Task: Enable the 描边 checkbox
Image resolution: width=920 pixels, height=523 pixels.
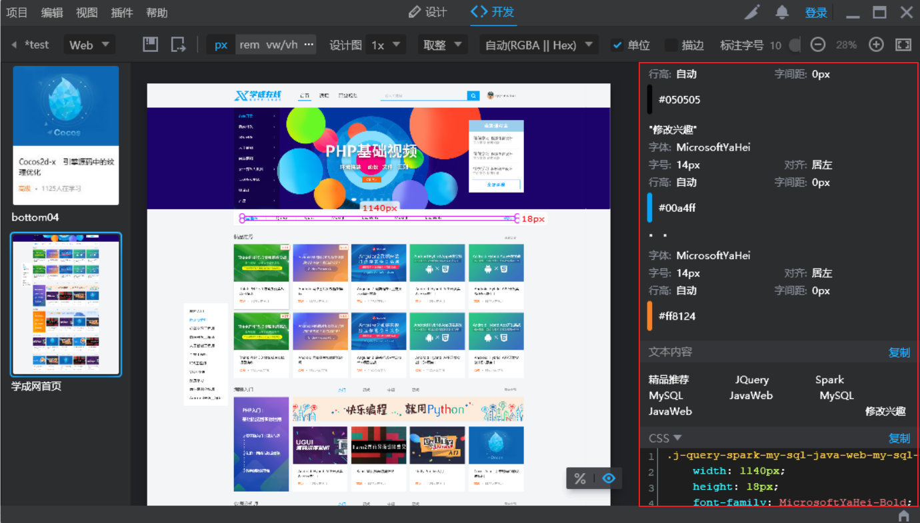Action: click(x=671, y=45)
